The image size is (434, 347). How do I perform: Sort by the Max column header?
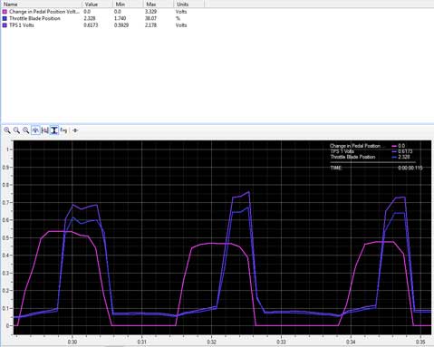pos(159,5)
